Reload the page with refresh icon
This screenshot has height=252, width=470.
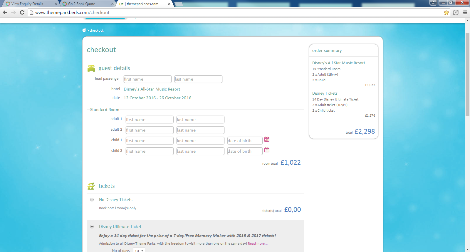pyautogui.click(x=22, y=12)
